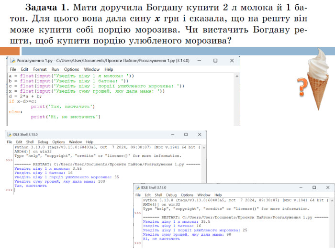Image resolution: width=335 pixels, height=251 pixels.
Task: Open Window menu in Розгалуження 1.py editor
Action: (92, 69)
